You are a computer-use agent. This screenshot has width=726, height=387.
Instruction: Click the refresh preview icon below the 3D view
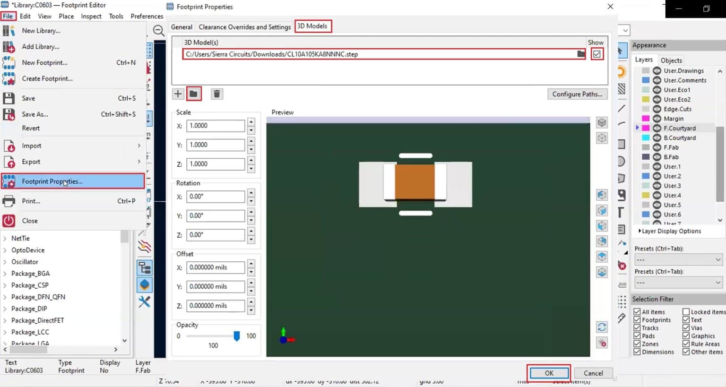602,327
